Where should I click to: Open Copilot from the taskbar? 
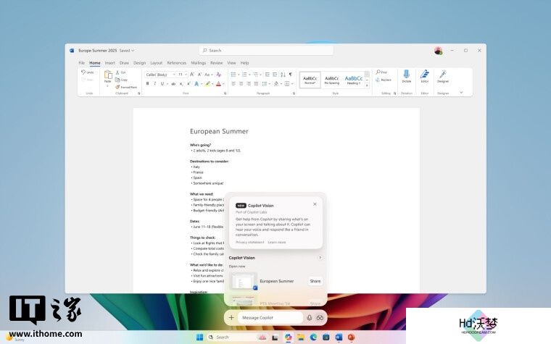pos(288,337)
